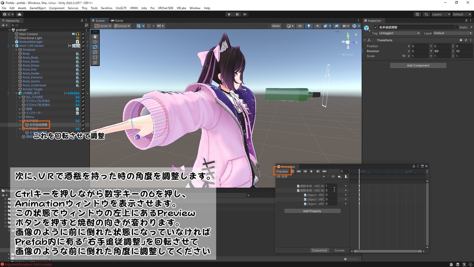Open the Global handle rotation dropdown
The image size is (474, 267).
pyautogui.click(x=122, y=26)
